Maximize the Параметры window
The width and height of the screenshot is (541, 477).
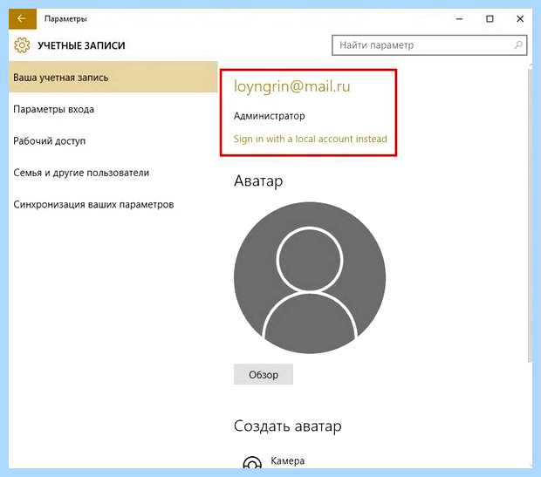click(490, 19)
